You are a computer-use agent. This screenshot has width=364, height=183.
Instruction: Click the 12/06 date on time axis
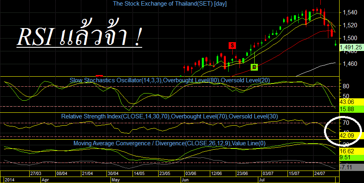(216, 173)
